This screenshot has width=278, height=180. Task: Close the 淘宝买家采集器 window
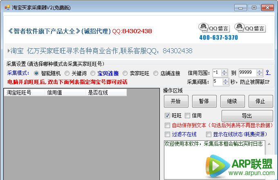pyautogui.click(x=267, y=8)
